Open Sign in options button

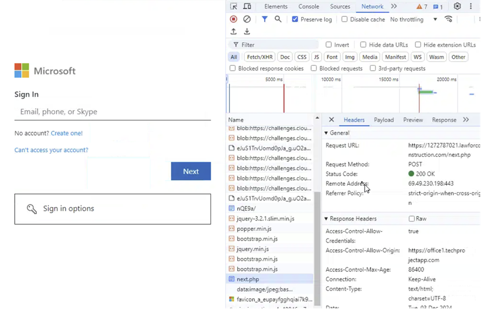(x=112, y=209)
